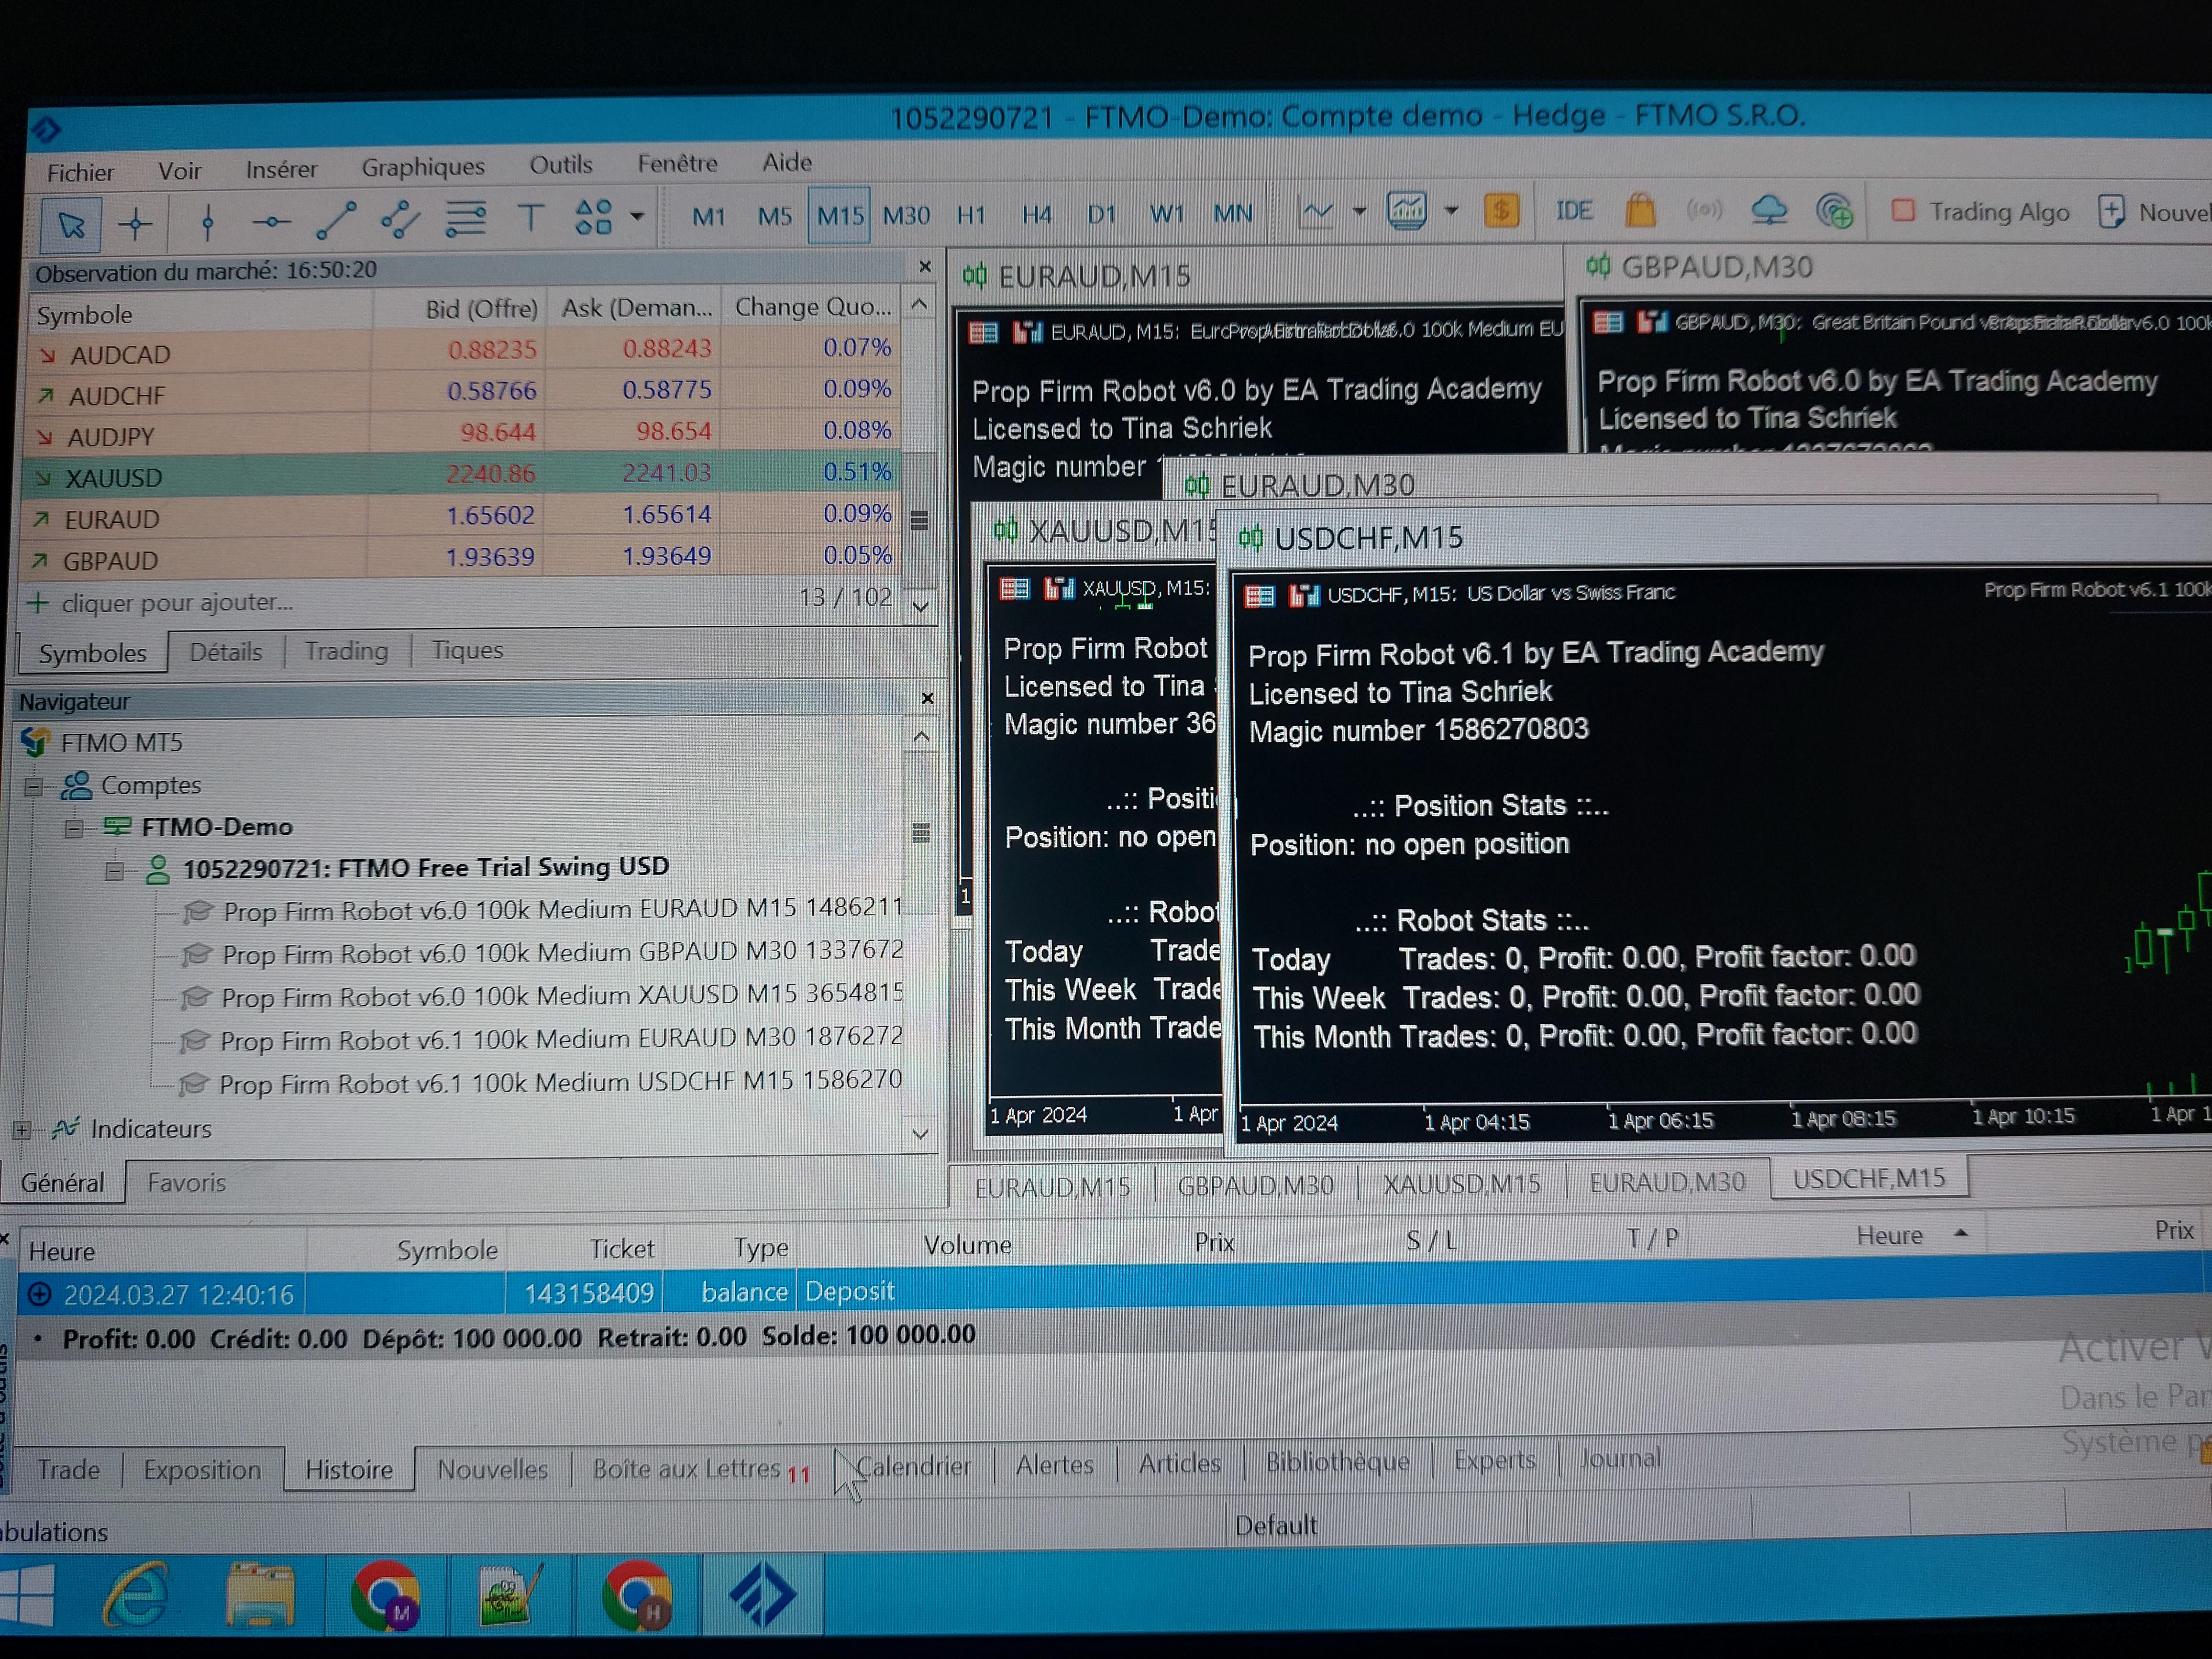This screenshot has height=1659, width=2212.
Task: Open chart type dropdown arrow
Action: pos(1359,212)
